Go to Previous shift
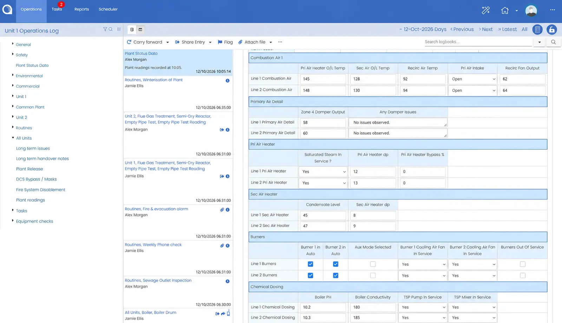562x323 pixels. (x=462, y=29)
